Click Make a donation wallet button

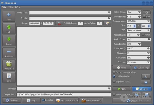pyautogui.click(x=91, y=100)
